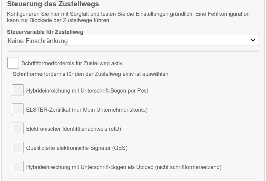
Task: Click the horizontal divider below the dropdown
Action: coord(133,51)
